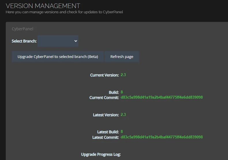Click the VERSION MANAGEMENT heading

tap(43, 6)
